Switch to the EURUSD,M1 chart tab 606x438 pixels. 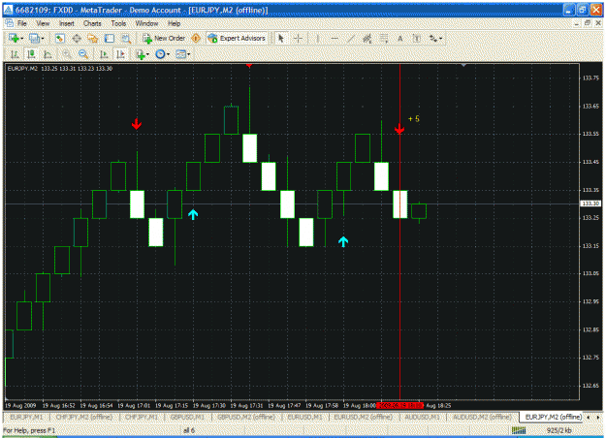coord(304,417)
